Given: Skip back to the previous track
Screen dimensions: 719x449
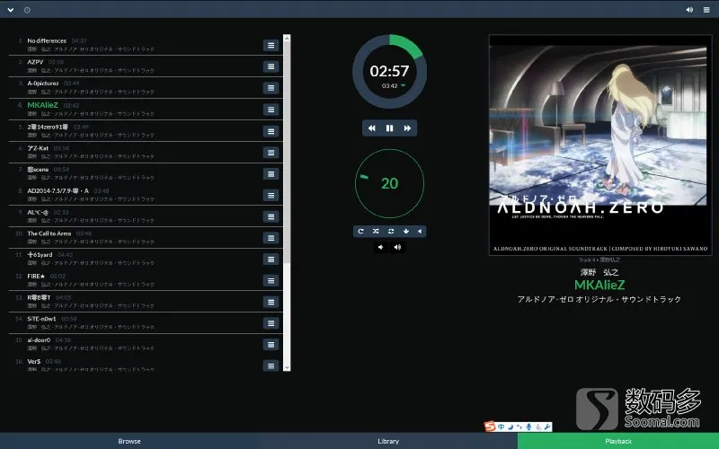Looking at the screenshot, I should click(x=372, y=128).
